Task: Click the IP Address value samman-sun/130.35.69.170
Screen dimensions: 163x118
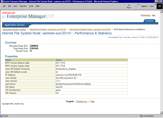Action: 68,75
